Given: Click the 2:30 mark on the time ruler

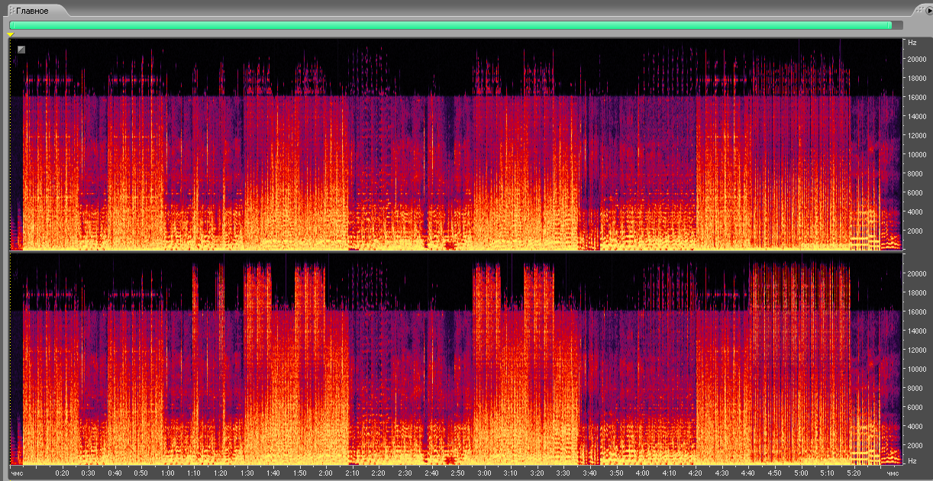Looking at the screenshot, I should [x=405, y=473].
